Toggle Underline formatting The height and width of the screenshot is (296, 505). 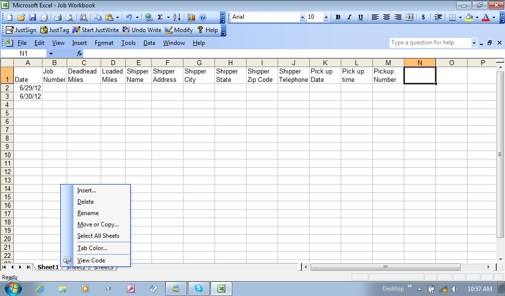(361, 17)
